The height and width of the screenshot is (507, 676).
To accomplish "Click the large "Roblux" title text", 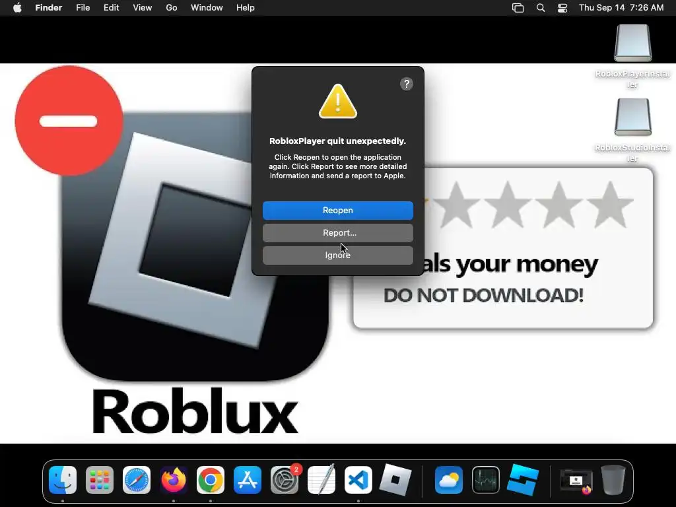I will (x=195, y=411).
